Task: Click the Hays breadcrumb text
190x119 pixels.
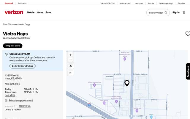Action: point(28,25)
